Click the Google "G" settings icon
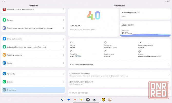This screenshot has width=172, height=103. (x=4, y=63)
